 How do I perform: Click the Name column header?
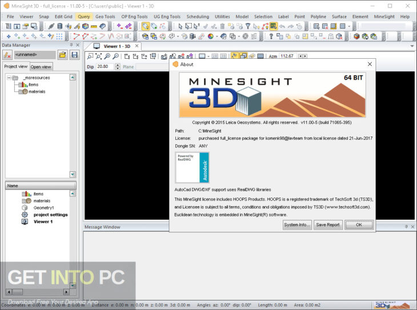pyautogui.click(x=41, y=186)
